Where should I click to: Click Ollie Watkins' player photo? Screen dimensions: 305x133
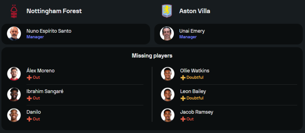(167, 74)
